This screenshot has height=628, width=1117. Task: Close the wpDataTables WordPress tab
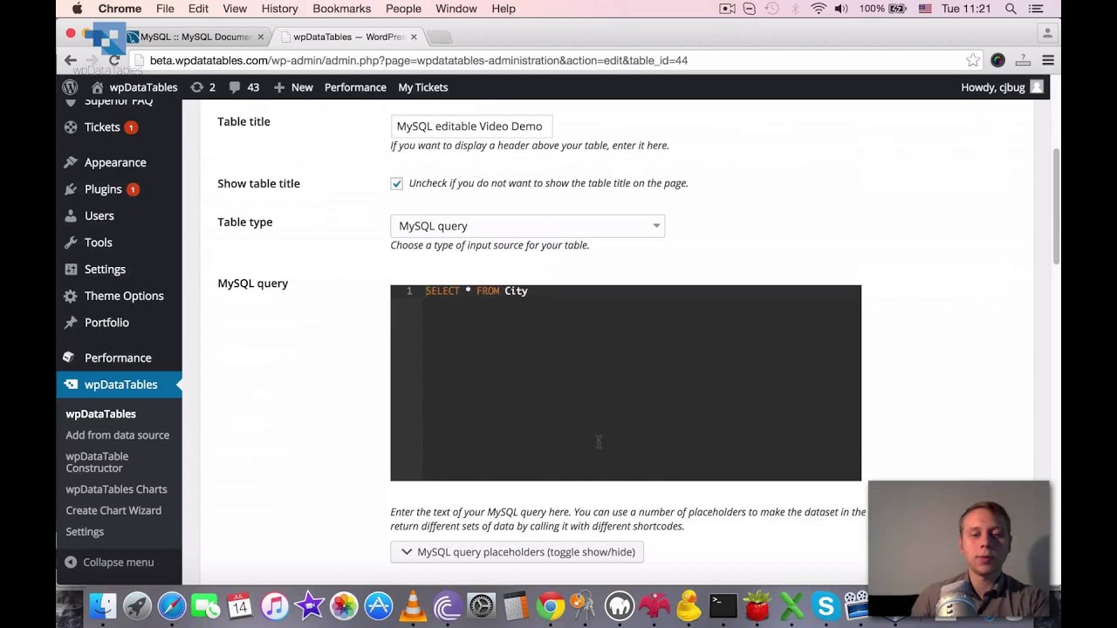click(415, 37)
